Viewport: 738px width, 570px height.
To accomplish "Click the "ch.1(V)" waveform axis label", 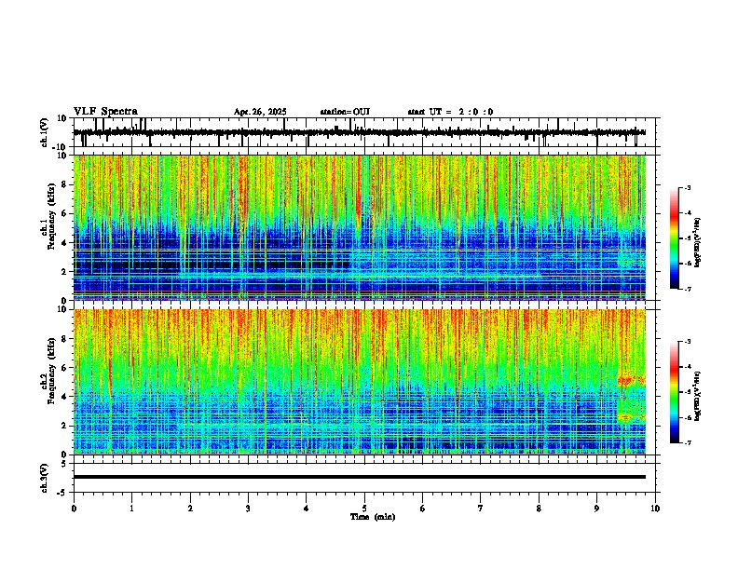I will point(45,132).
